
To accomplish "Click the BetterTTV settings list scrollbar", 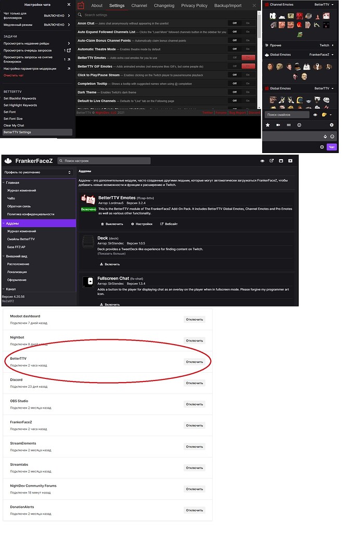I will (x=259, y=27).
